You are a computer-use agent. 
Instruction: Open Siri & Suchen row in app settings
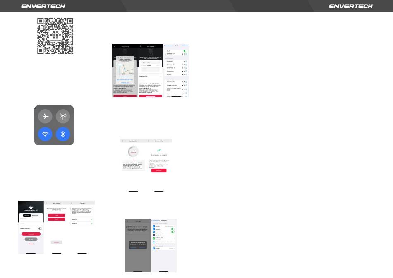[x=164, y=235]
